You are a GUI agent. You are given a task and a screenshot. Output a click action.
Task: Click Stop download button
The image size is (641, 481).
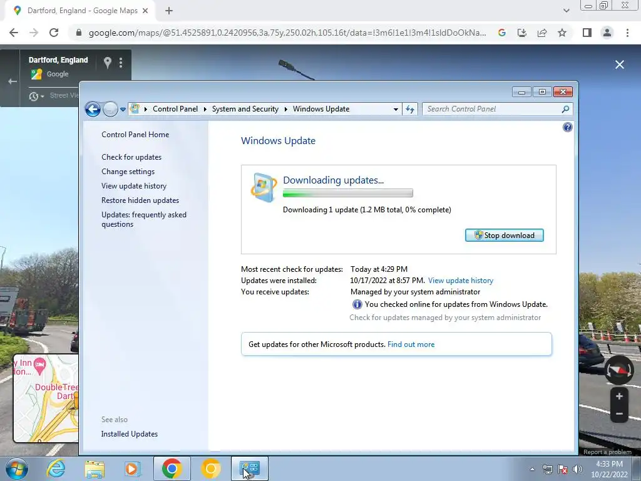504,235
